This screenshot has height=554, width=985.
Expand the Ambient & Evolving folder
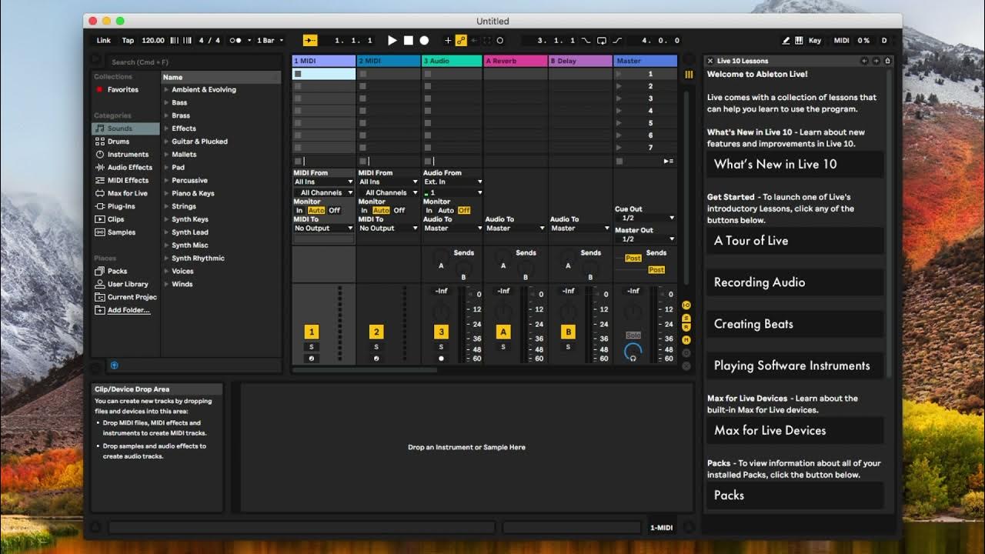click(166, 90)
